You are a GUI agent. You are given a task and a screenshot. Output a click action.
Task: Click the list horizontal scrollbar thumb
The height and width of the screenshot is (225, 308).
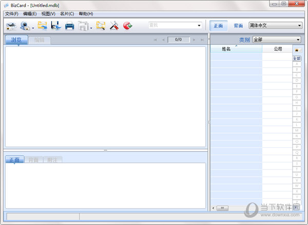[x=222, y=208]
